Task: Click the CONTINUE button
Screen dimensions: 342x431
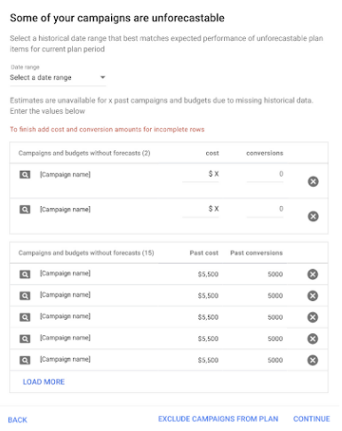Action: [x=312, y=419]
